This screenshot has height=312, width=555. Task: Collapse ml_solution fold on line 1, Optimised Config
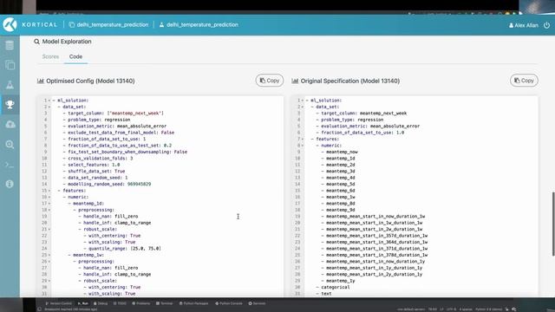[x=49, y=101]
